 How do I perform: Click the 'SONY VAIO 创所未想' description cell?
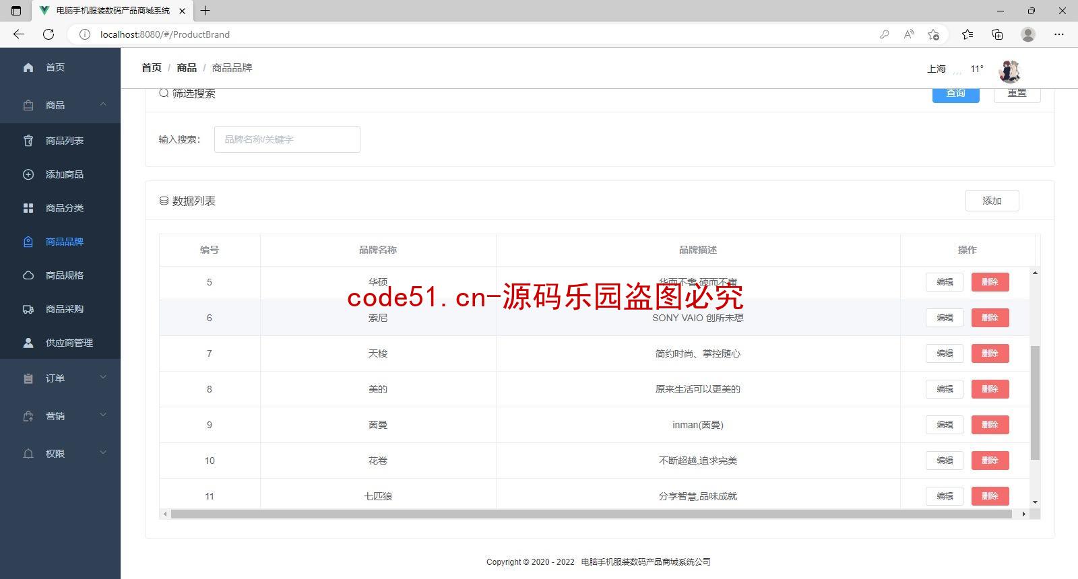698,318
